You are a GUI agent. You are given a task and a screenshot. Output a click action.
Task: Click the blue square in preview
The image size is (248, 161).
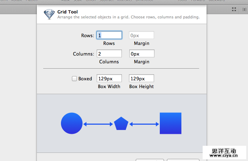tap(170, 123)
